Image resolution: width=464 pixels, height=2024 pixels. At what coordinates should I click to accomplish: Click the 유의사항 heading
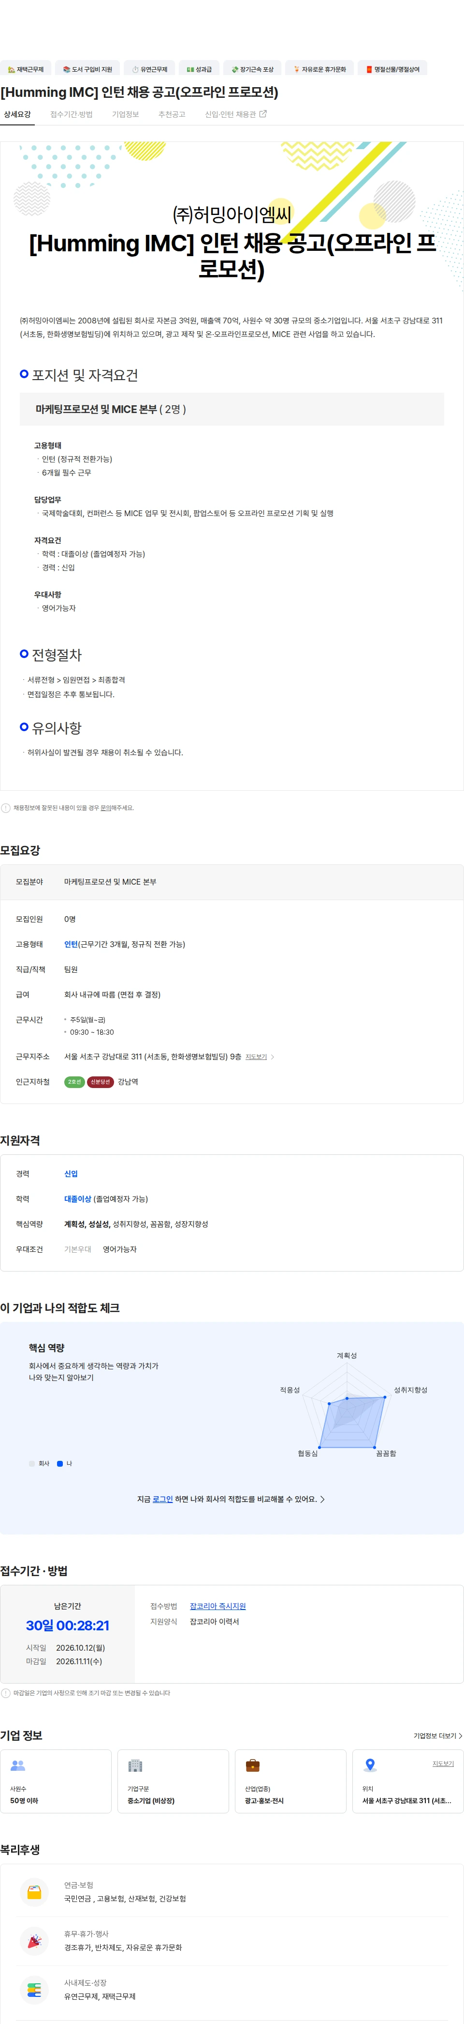click(57, 728)
